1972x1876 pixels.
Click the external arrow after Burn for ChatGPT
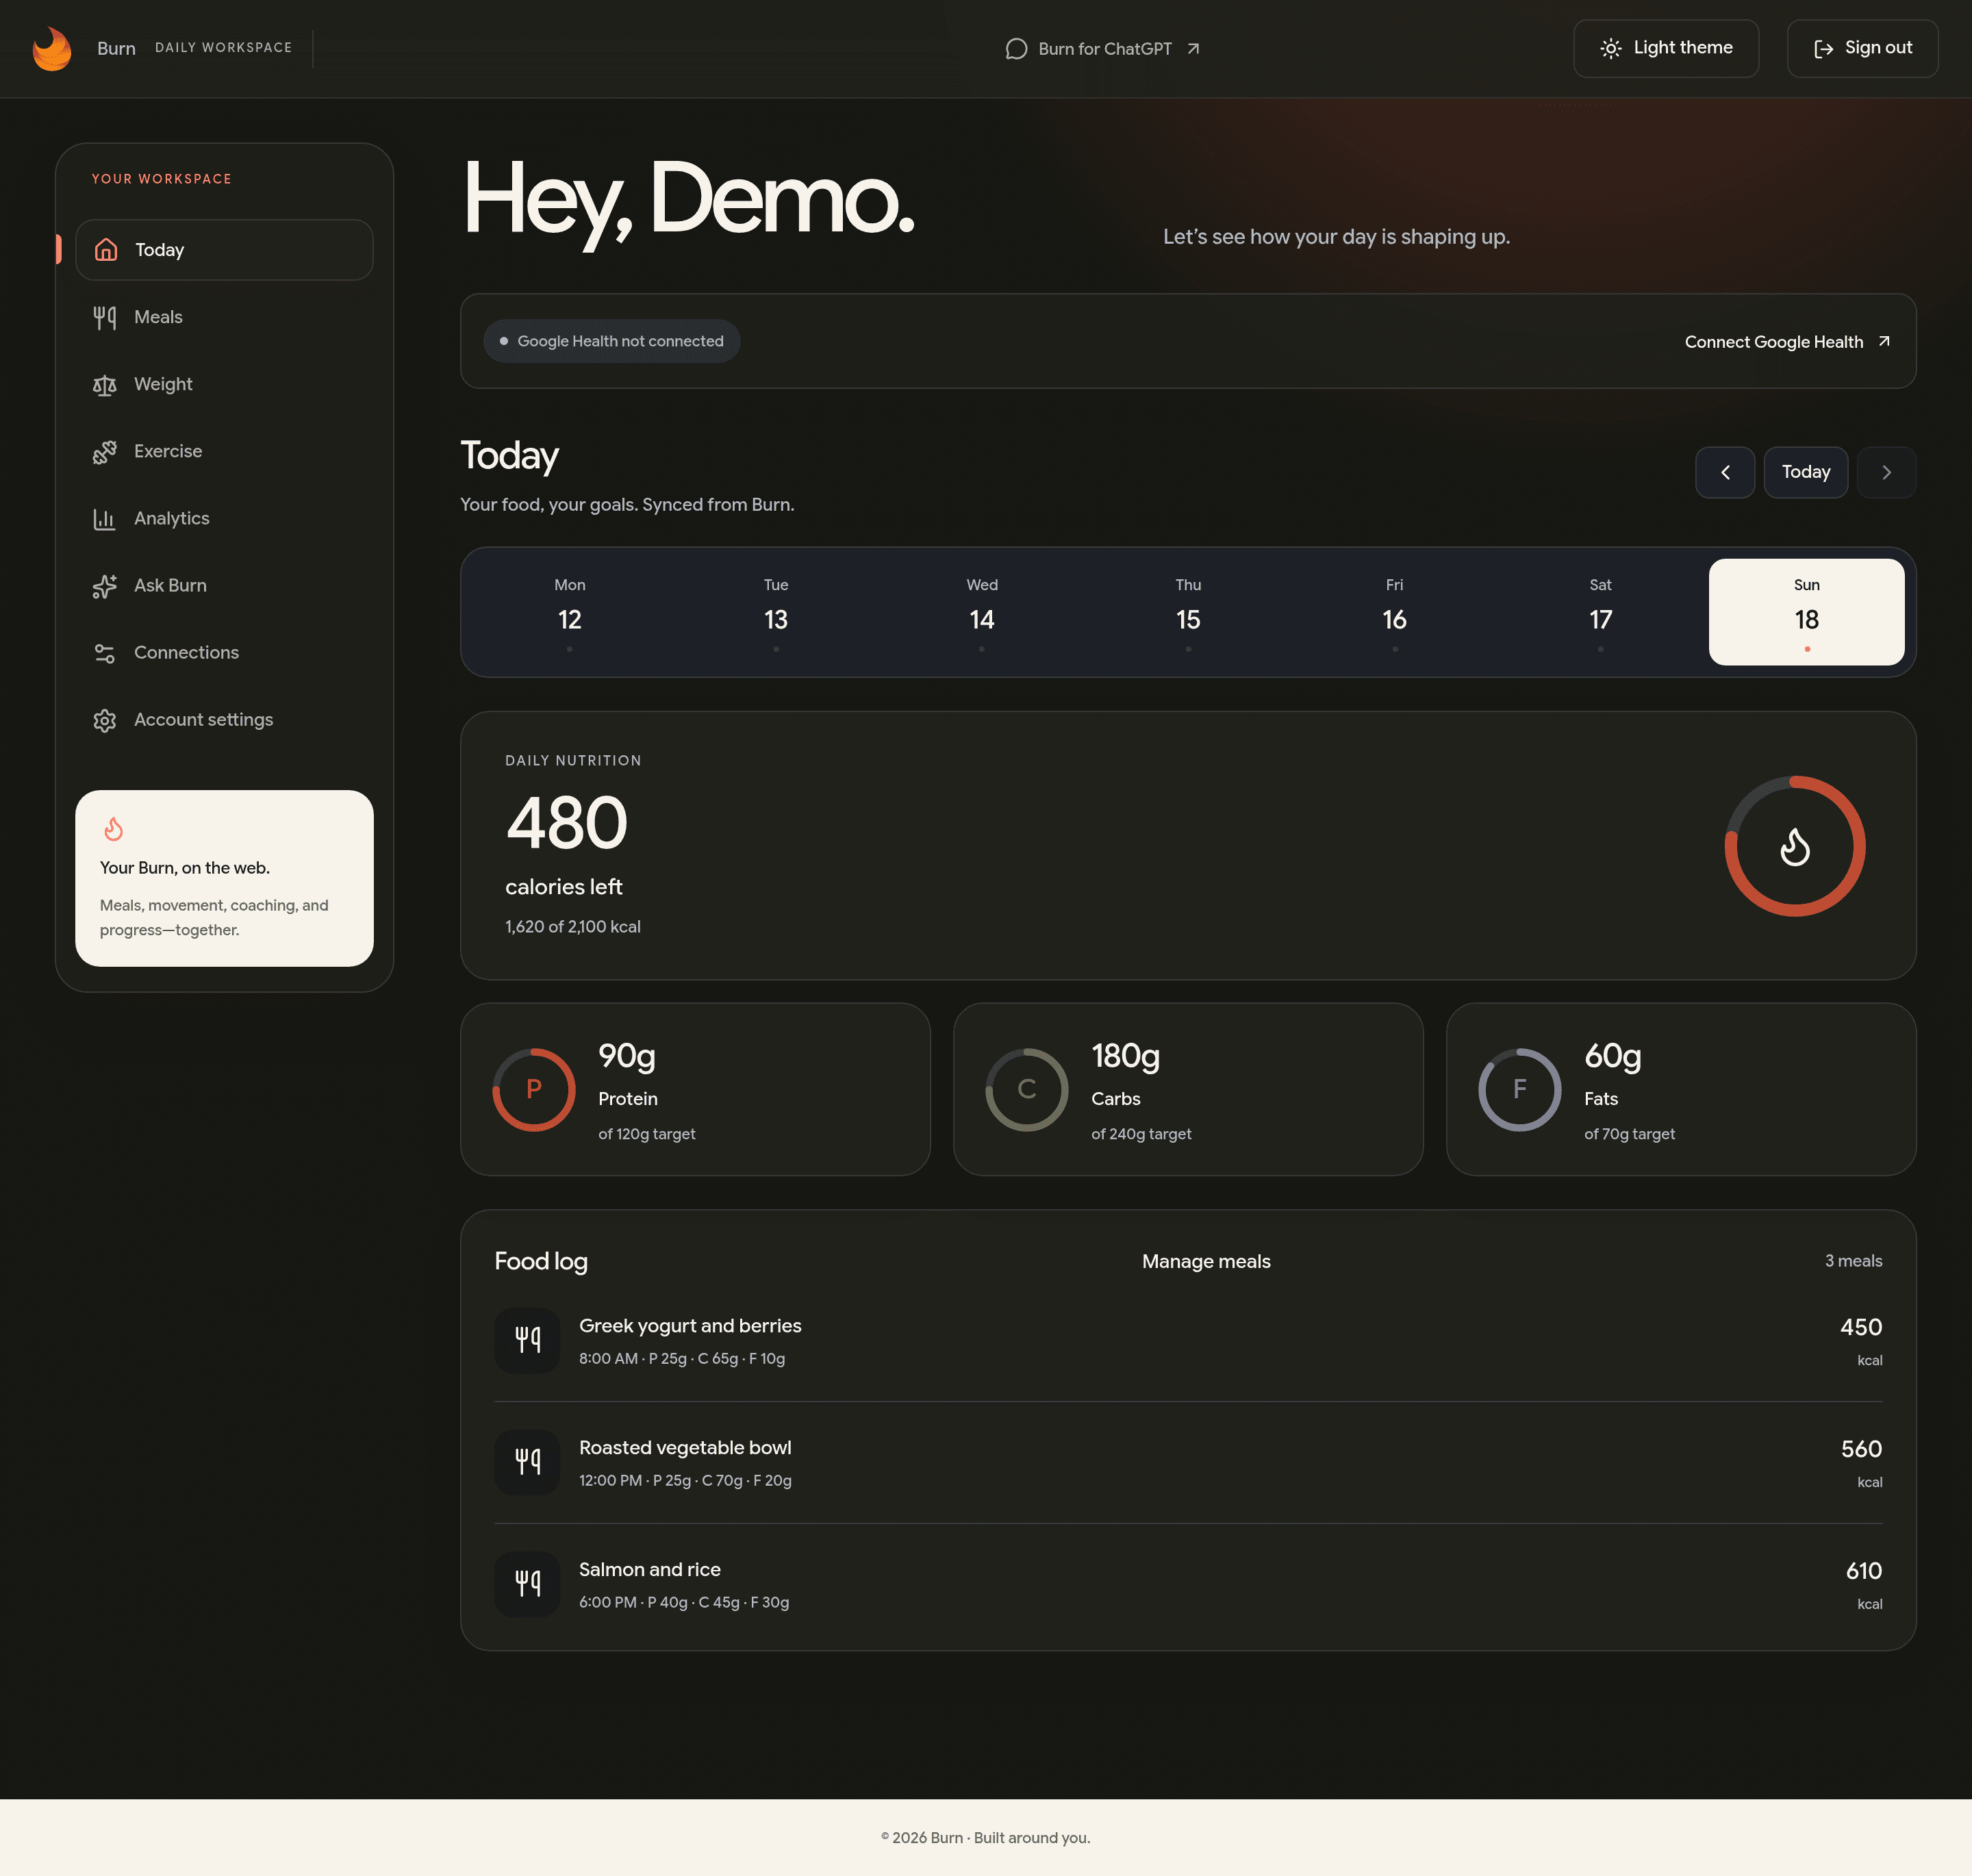(x=1193, y=49)
